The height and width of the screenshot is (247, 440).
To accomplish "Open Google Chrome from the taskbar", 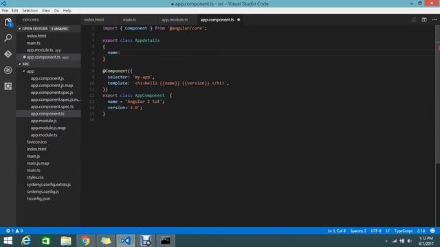I will [x=85, y=241].
